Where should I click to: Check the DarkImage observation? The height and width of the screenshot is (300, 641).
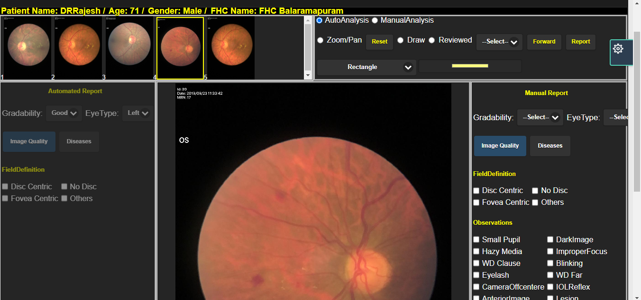click(x=550, y=240)
